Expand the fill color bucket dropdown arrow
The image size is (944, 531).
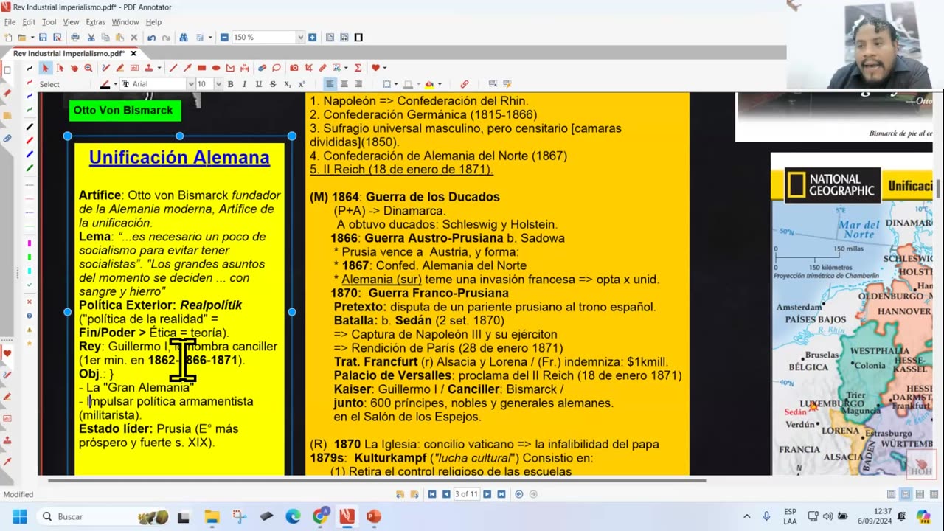pyautogui.click(x=440, y=84)
